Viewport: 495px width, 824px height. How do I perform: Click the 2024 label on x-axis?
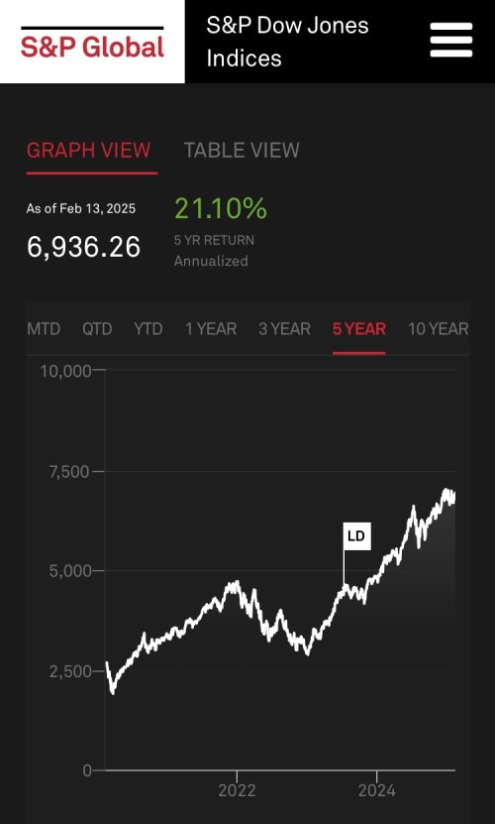pyautogui.click(x=377, y=790)
